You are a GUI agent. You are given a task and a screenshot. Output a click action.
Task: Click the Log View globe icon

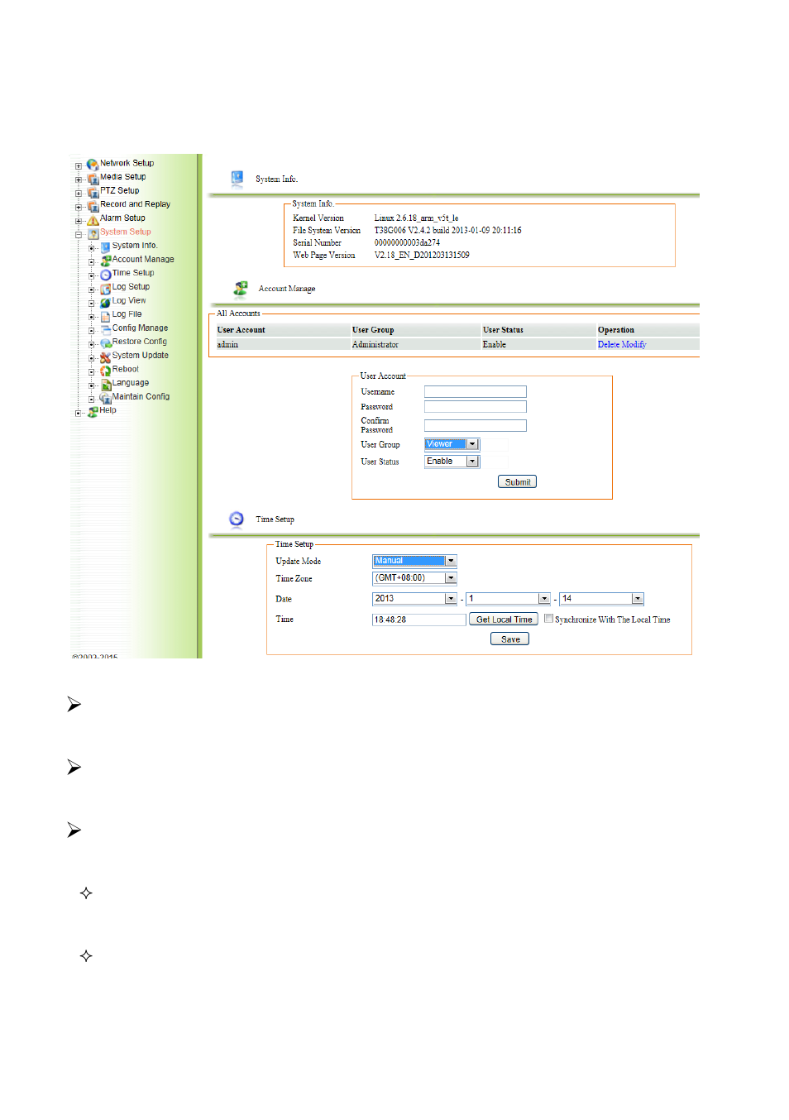pos(105,302)
